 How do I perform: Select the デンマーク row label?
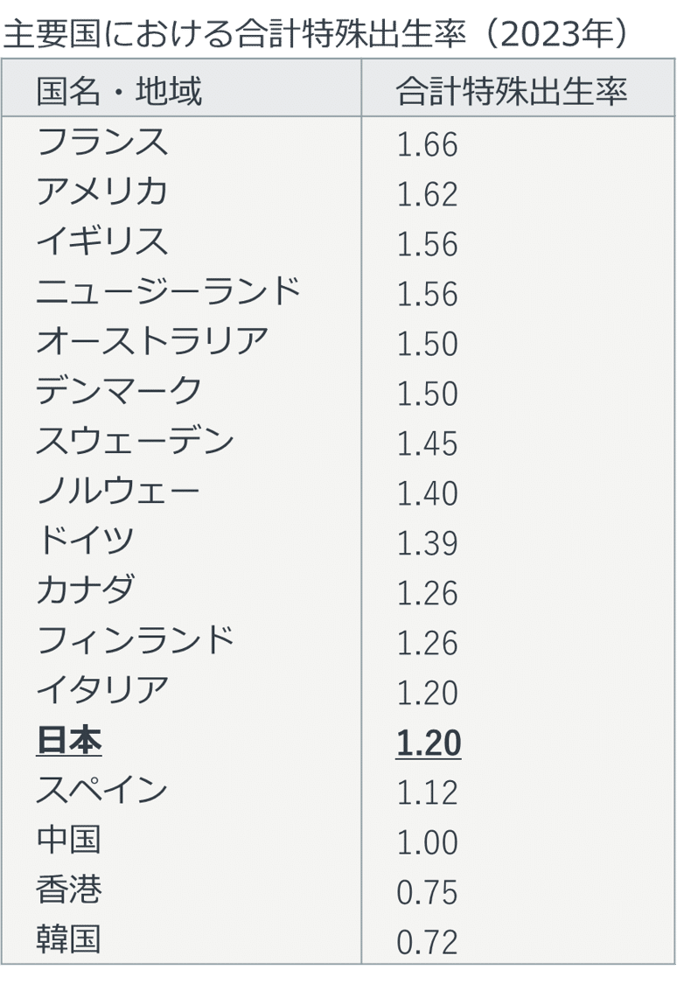pos(119,390)
